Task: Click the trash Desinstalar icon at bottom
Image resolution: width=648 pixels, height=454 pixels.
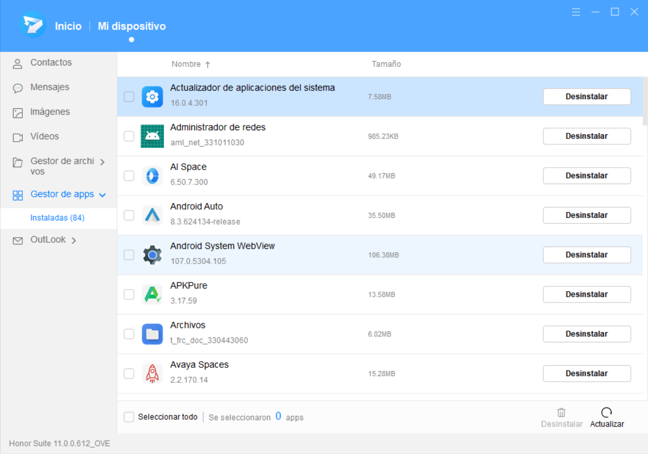Action: [x=561, y=412]
